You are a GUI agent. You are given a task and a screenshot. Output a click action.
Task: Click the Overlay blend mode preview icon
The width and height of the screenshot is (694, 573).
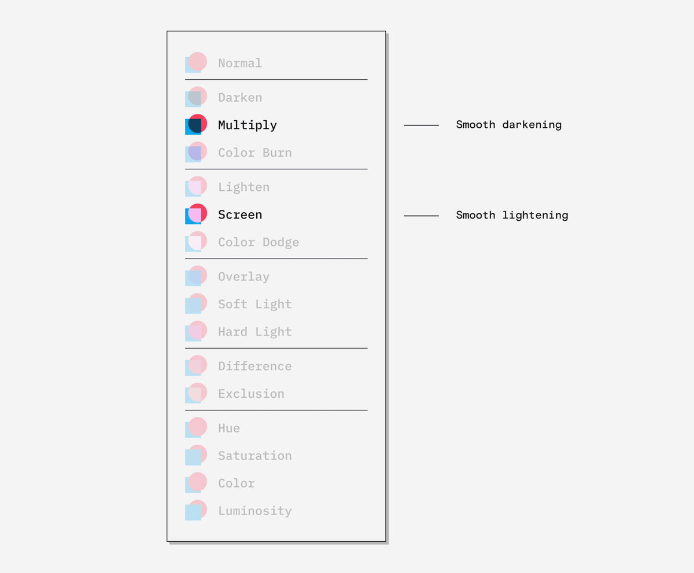point(196,276)
